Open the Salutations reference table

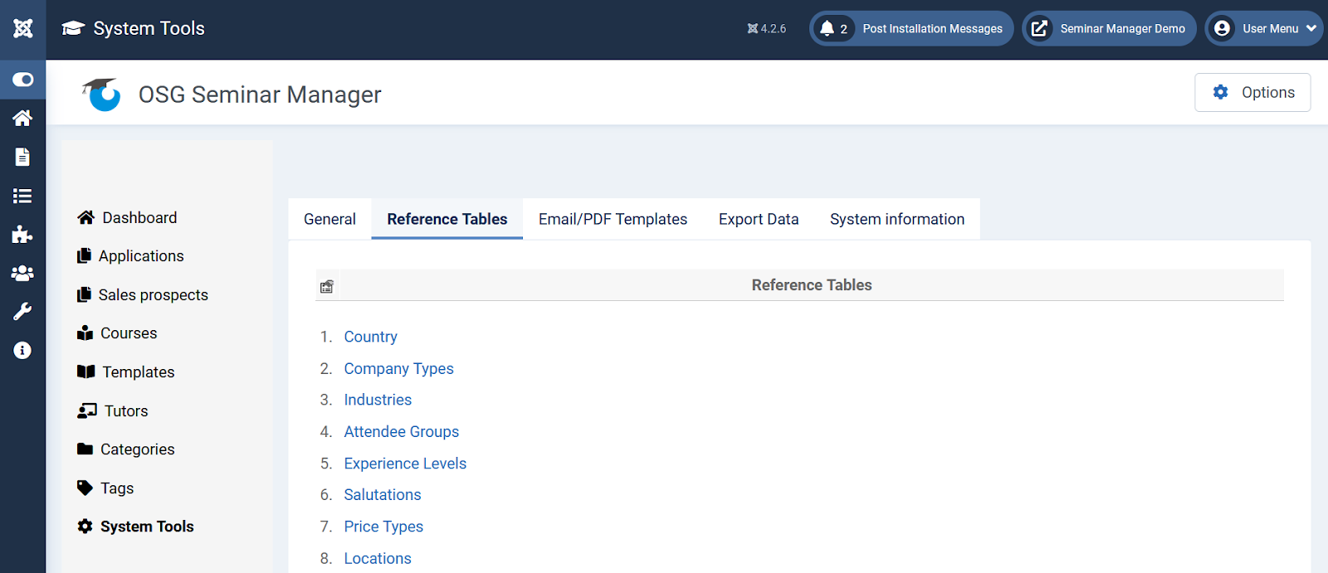(x=383, y=494)
